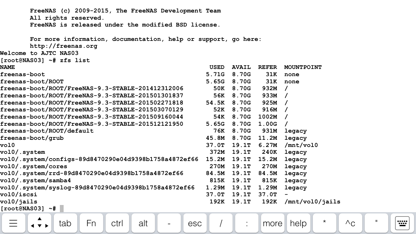Screen dimensions: 416x234
Task: Click the "All rights reserved." line
Action: (67, 18)
